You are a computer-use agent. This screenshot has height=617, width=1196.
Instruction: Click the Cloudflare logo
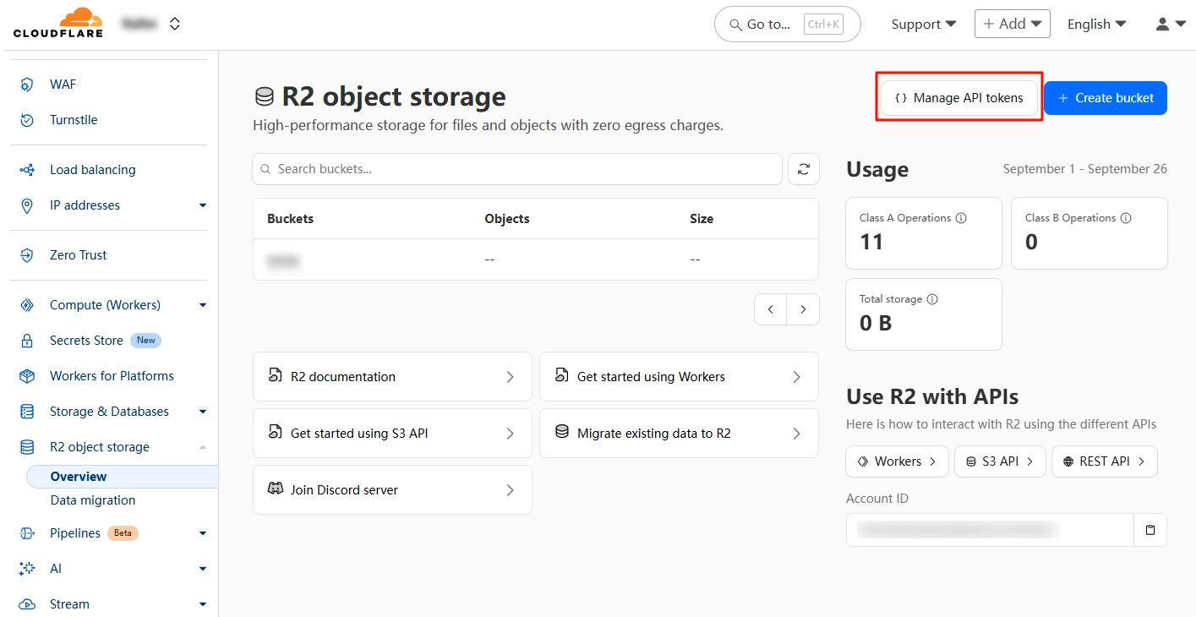[x=57, y=23]
